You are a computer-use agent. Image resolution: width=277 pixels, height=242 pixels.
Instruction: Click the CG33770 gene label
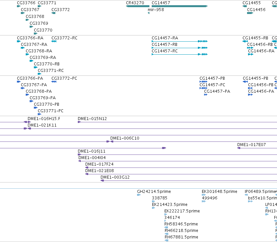(x=43, y=30)
